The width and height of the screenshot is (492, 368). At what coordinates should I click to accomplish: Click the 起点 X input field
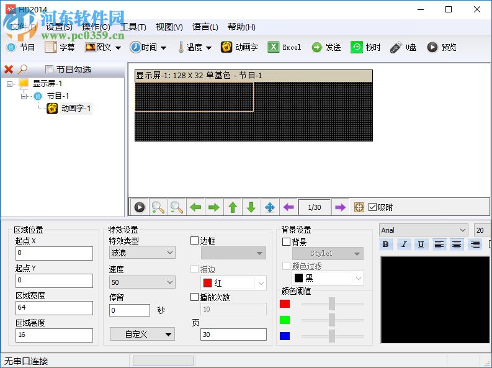click(54, 253)
